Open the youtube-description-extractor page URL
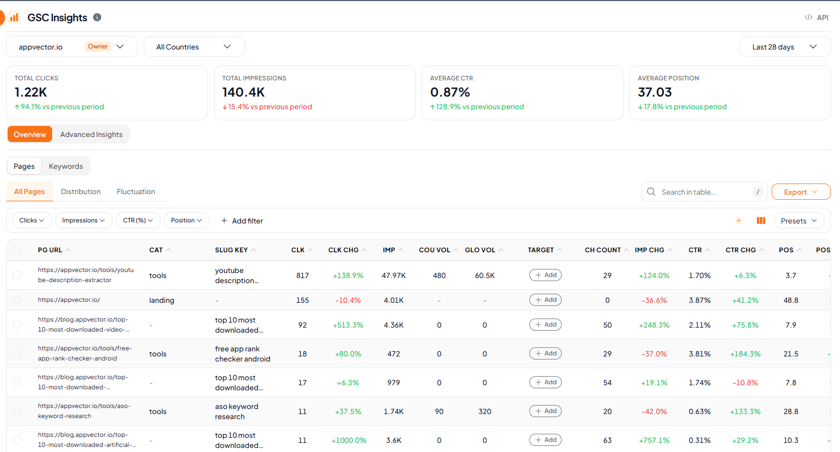 tap(86, 275)
